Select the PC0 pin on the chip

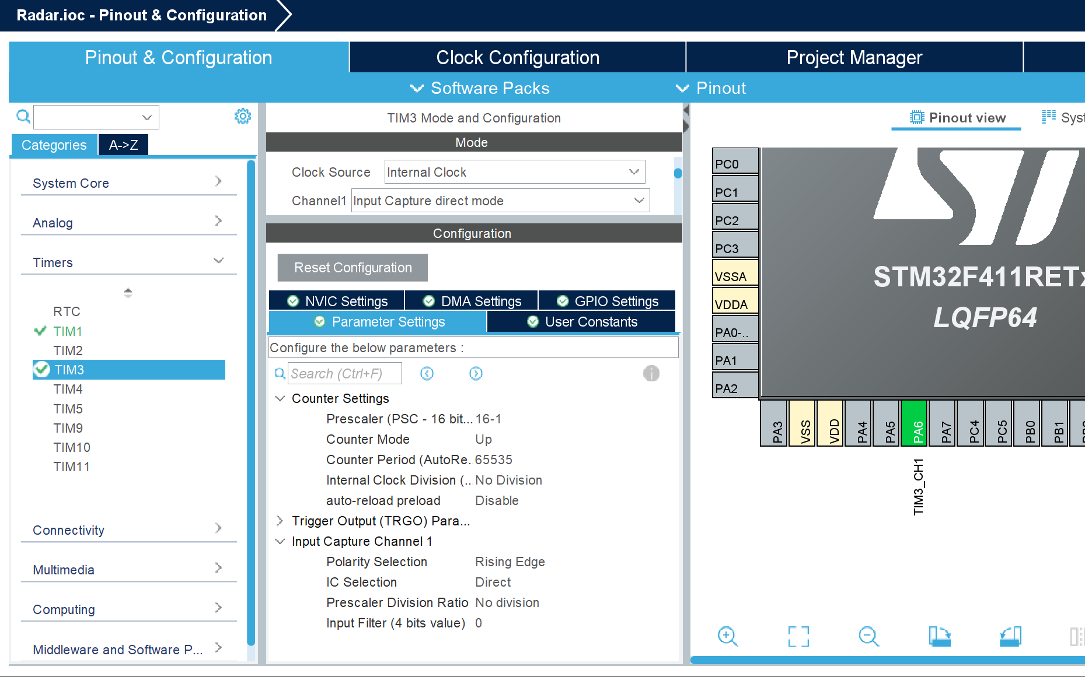tap(735, 162)
